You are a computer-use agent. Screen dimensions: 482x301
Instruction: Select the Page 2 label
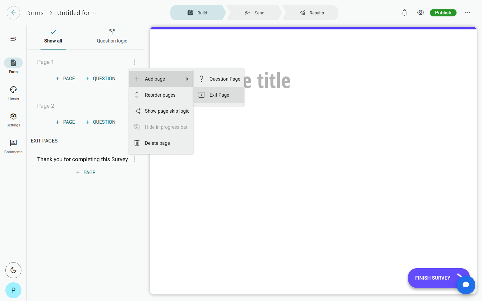46,106
